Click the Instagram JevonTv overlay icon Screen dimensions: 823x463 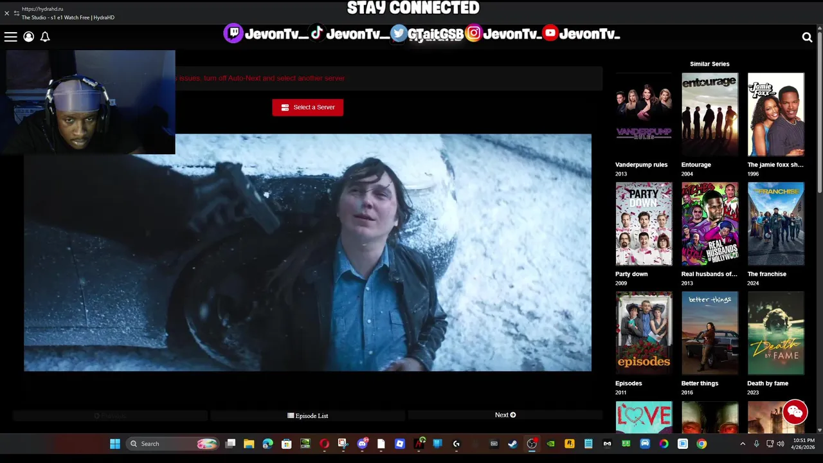(x=473, y=33)
